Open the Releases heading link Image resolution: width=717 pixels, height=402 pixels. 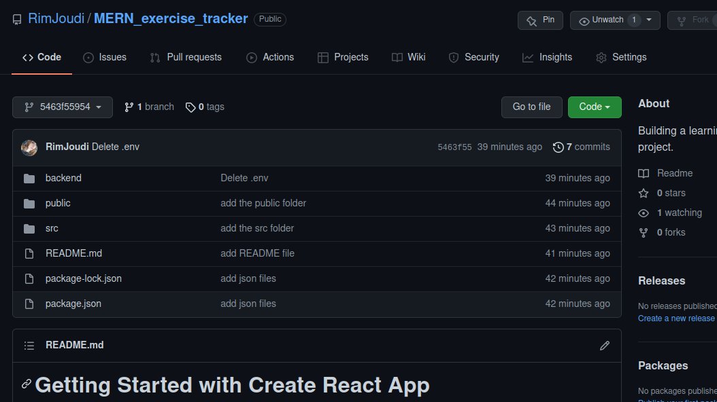coord(662,280)
